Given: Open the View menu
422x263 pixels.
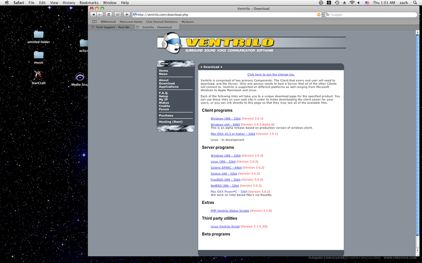Looking at the screenshot, I should [x=54, y=3].
